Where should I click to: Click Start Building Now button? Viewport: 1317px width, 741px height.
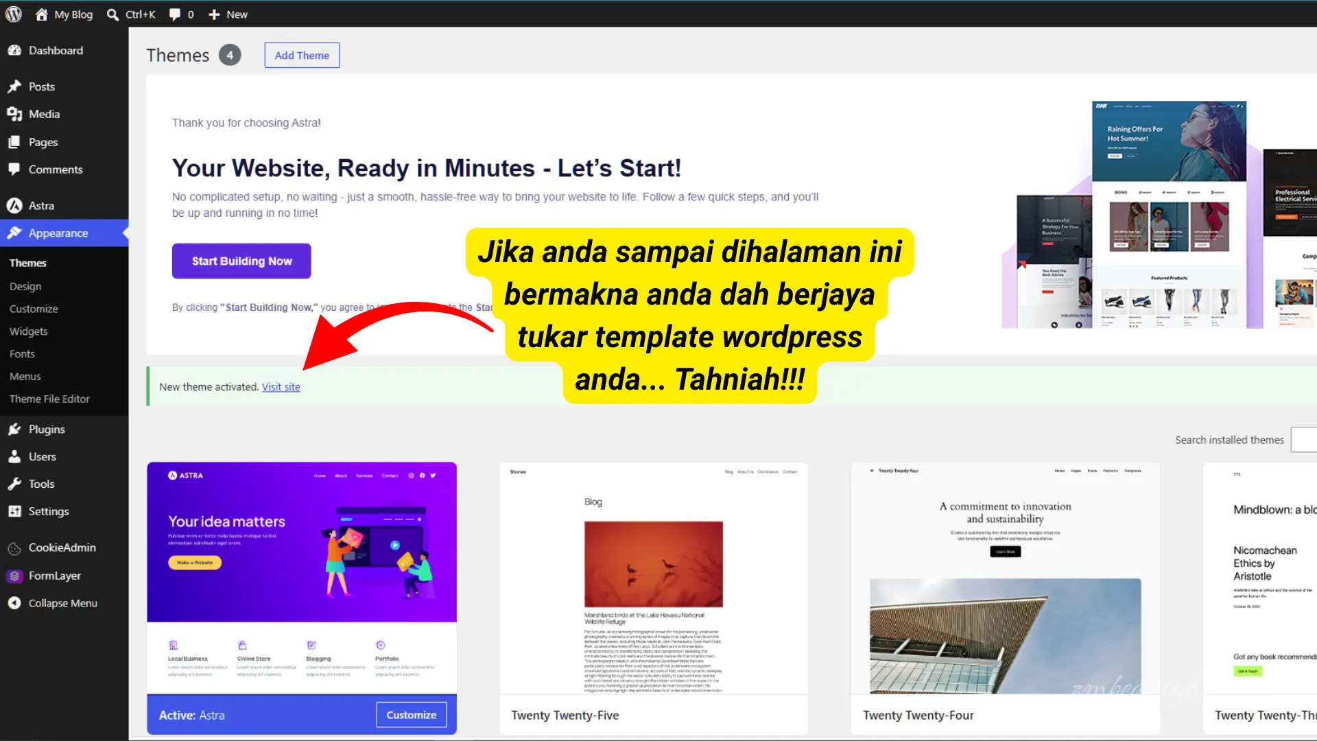[241, 261]
